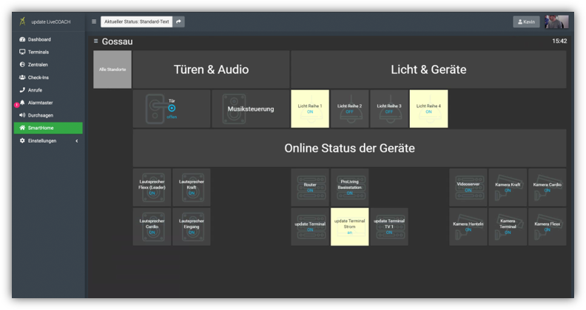Toggle Licht Reihe 1 light

(x=310, y=108)
